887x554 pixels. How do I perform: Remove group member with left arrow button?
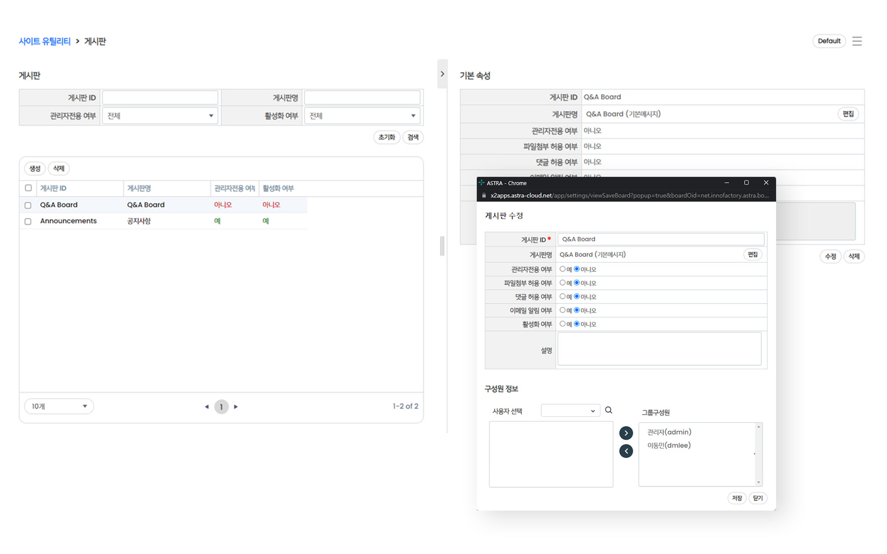[626, 451]
